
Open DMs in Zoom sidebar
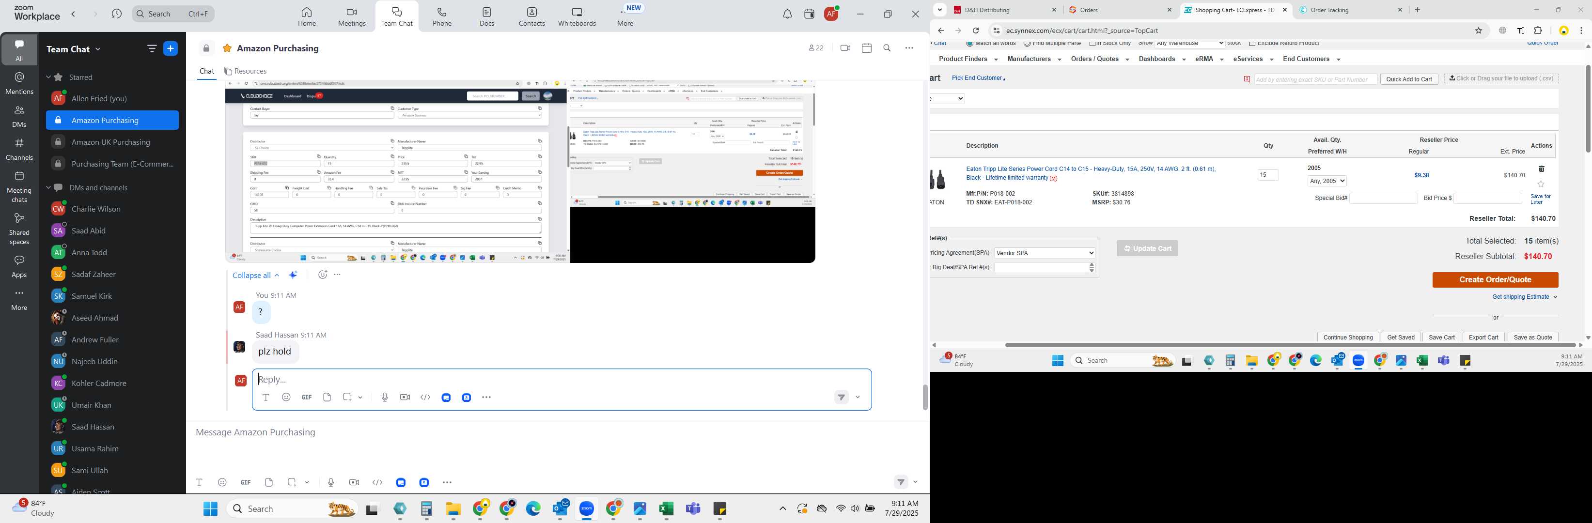19,116
